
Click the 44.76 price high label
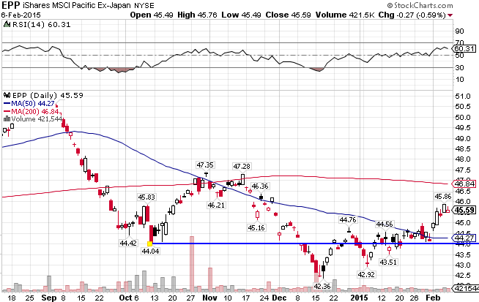tap(348, 219)
